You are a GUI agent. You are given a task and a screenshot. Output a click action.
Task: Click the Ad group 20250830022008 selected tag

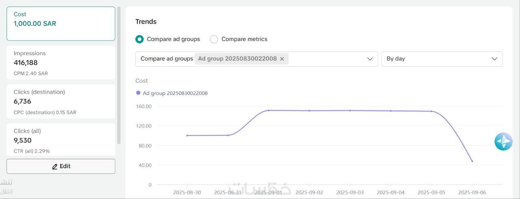[x=237, y=59]
